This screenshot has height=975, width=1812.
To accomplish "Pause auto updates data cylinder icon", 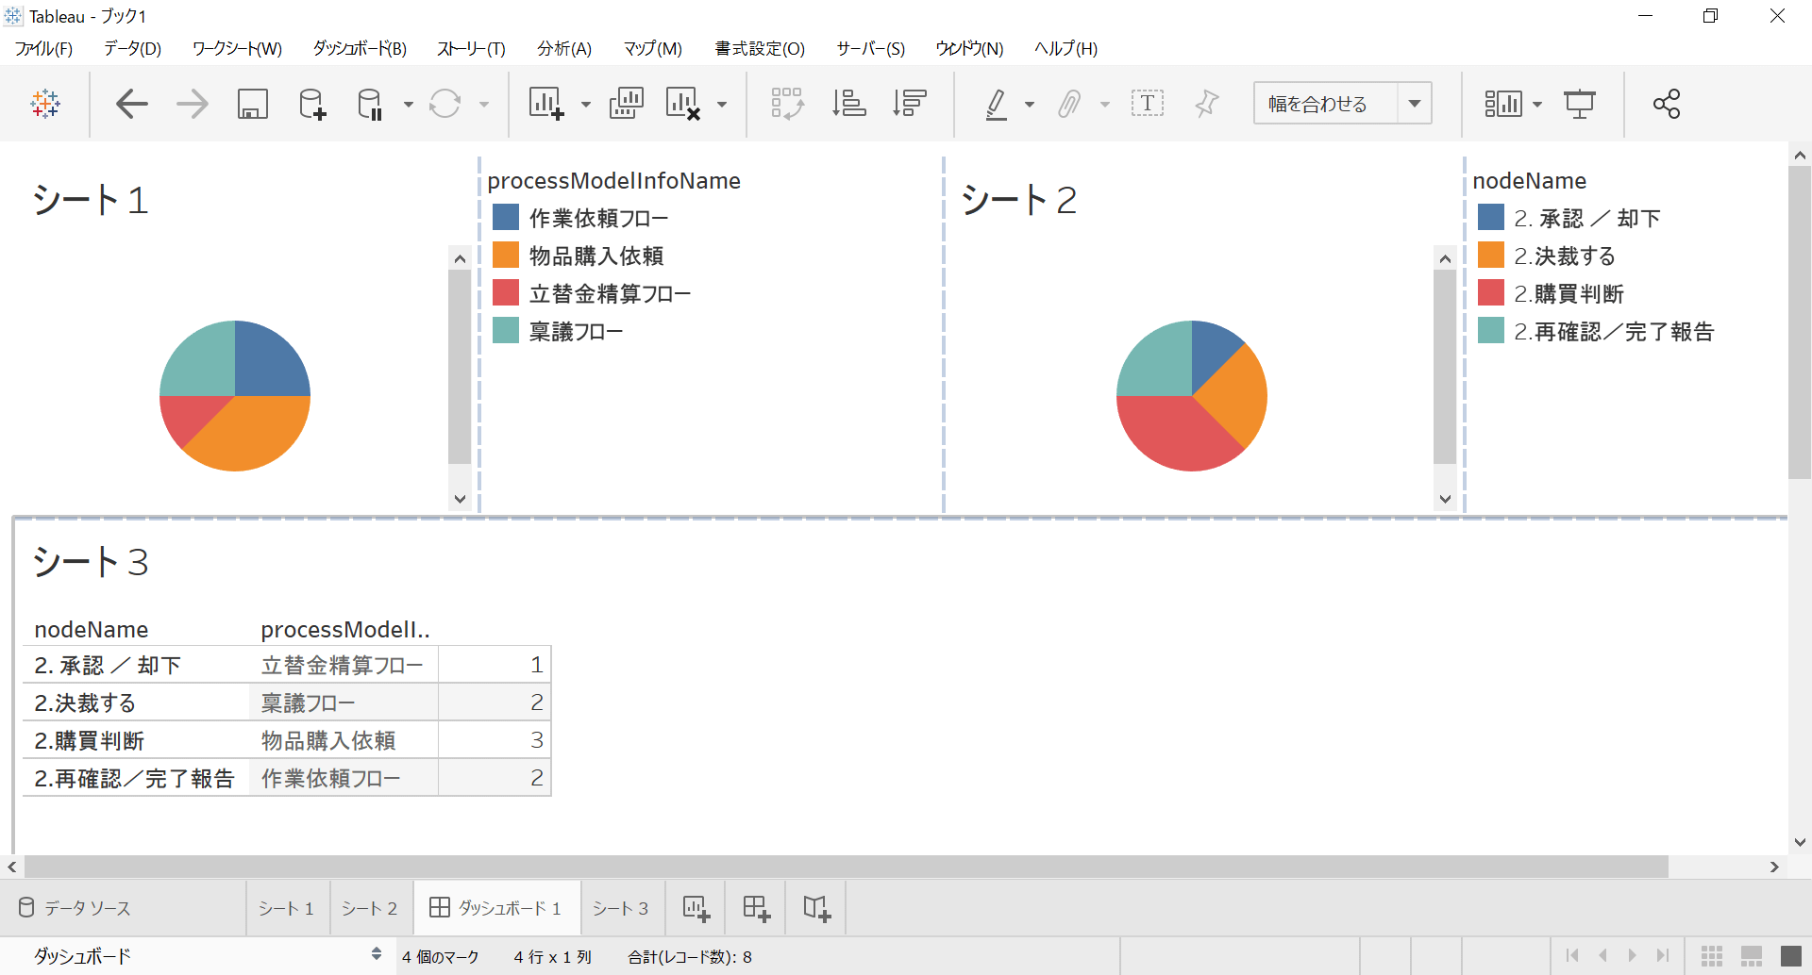I will 371,104.
